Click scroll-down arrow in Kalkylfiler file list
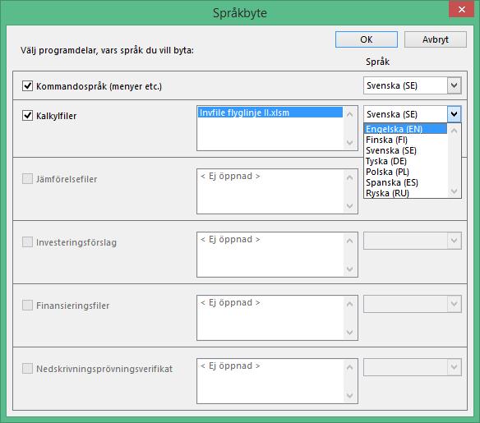 [x=349, y=143]
